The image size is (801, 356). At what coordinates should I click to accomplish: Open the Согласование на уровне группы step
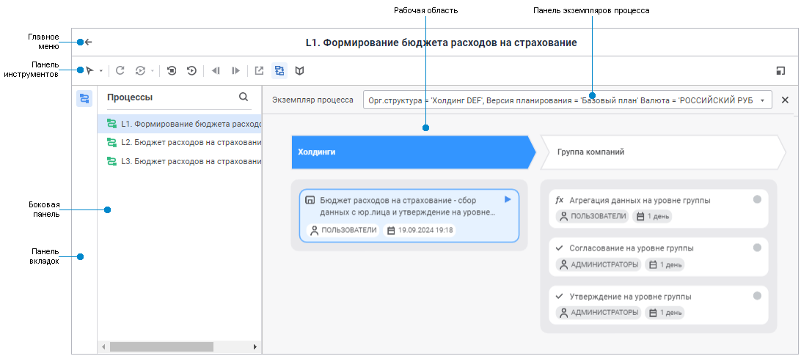[x=659, y=256]
